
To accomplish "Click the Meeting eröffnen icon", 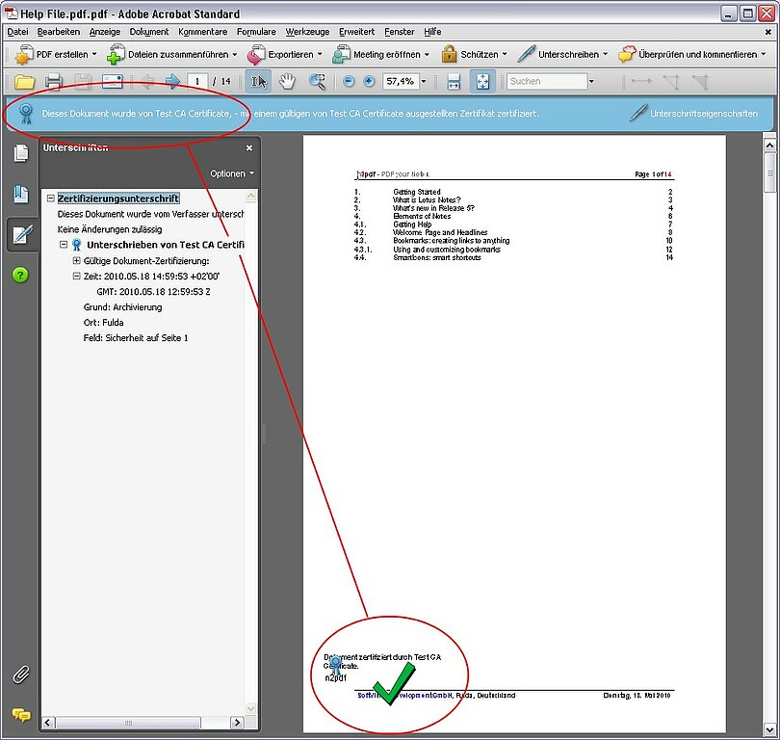I will click(341, 54).
